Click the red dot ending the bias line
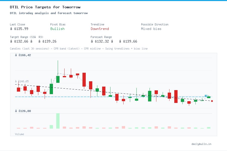The width and height of the screenshot is (227, 151). pos(212,101)
